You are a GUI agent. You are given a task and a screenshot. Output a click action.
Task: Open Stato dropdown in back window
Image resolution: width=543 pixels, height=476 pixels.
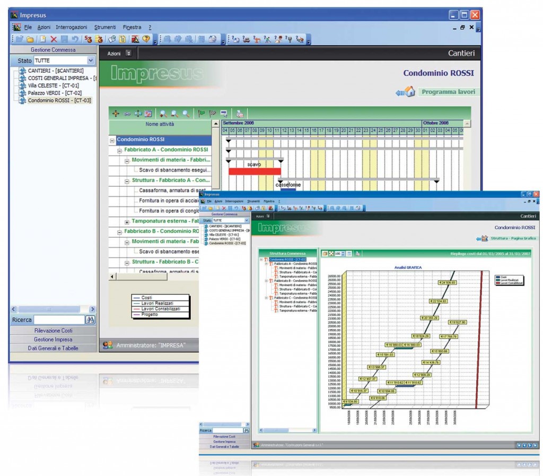point(90,60)
